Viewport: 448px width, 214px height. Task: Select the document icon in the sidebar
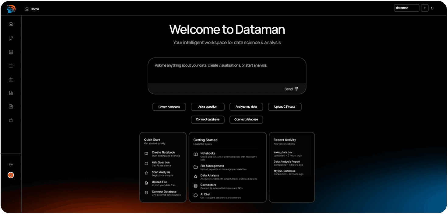[11, 106]
